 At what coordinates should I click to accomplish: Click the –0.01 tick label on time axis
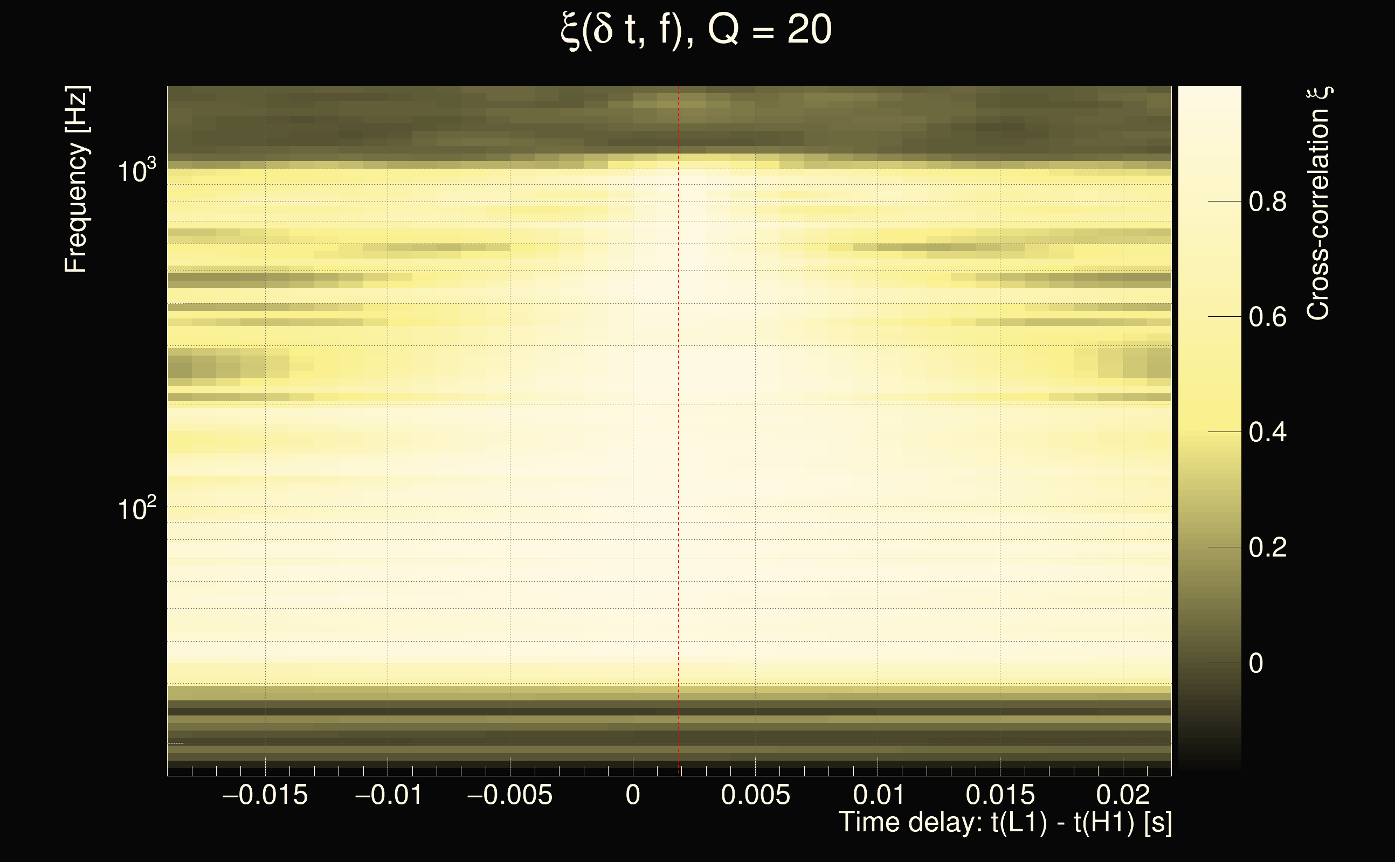click(388, 795)
